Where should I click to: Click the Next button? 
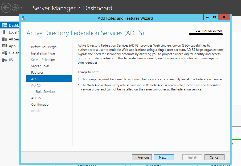[x=164, y=157]
